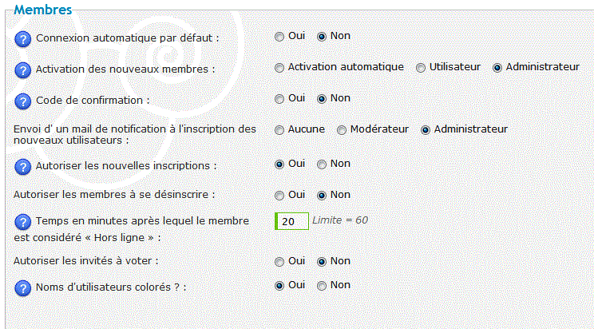The height and width of the screenshot is (329, 594).
Task: Disable colored usernames by selecting Non
Action: click(x=322, y=286)
